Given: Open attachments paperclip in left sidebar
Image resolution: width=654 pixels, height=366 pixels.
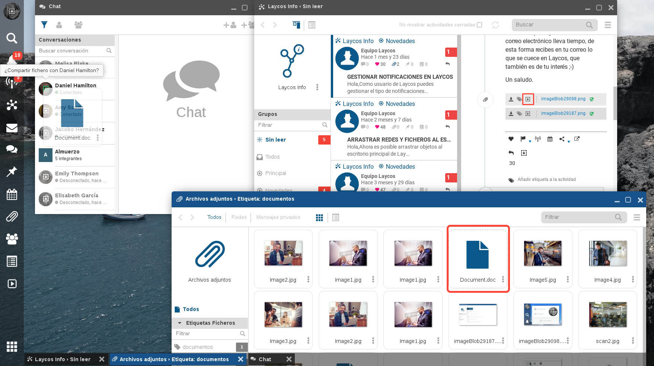Looking at the screenshot, I should (x=12, y=216).
